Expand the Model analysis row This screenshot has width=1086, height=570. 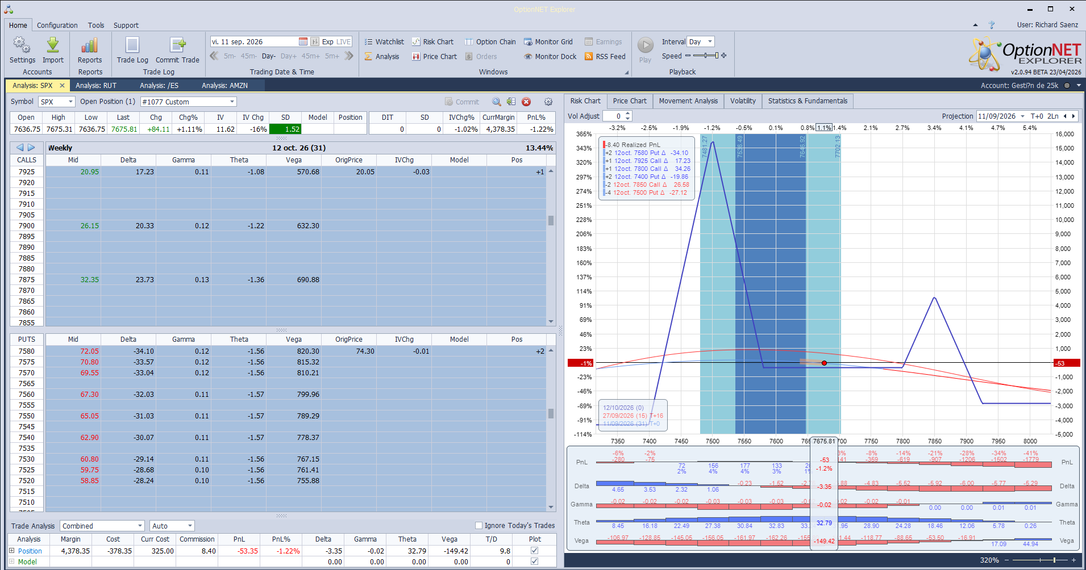12,561
